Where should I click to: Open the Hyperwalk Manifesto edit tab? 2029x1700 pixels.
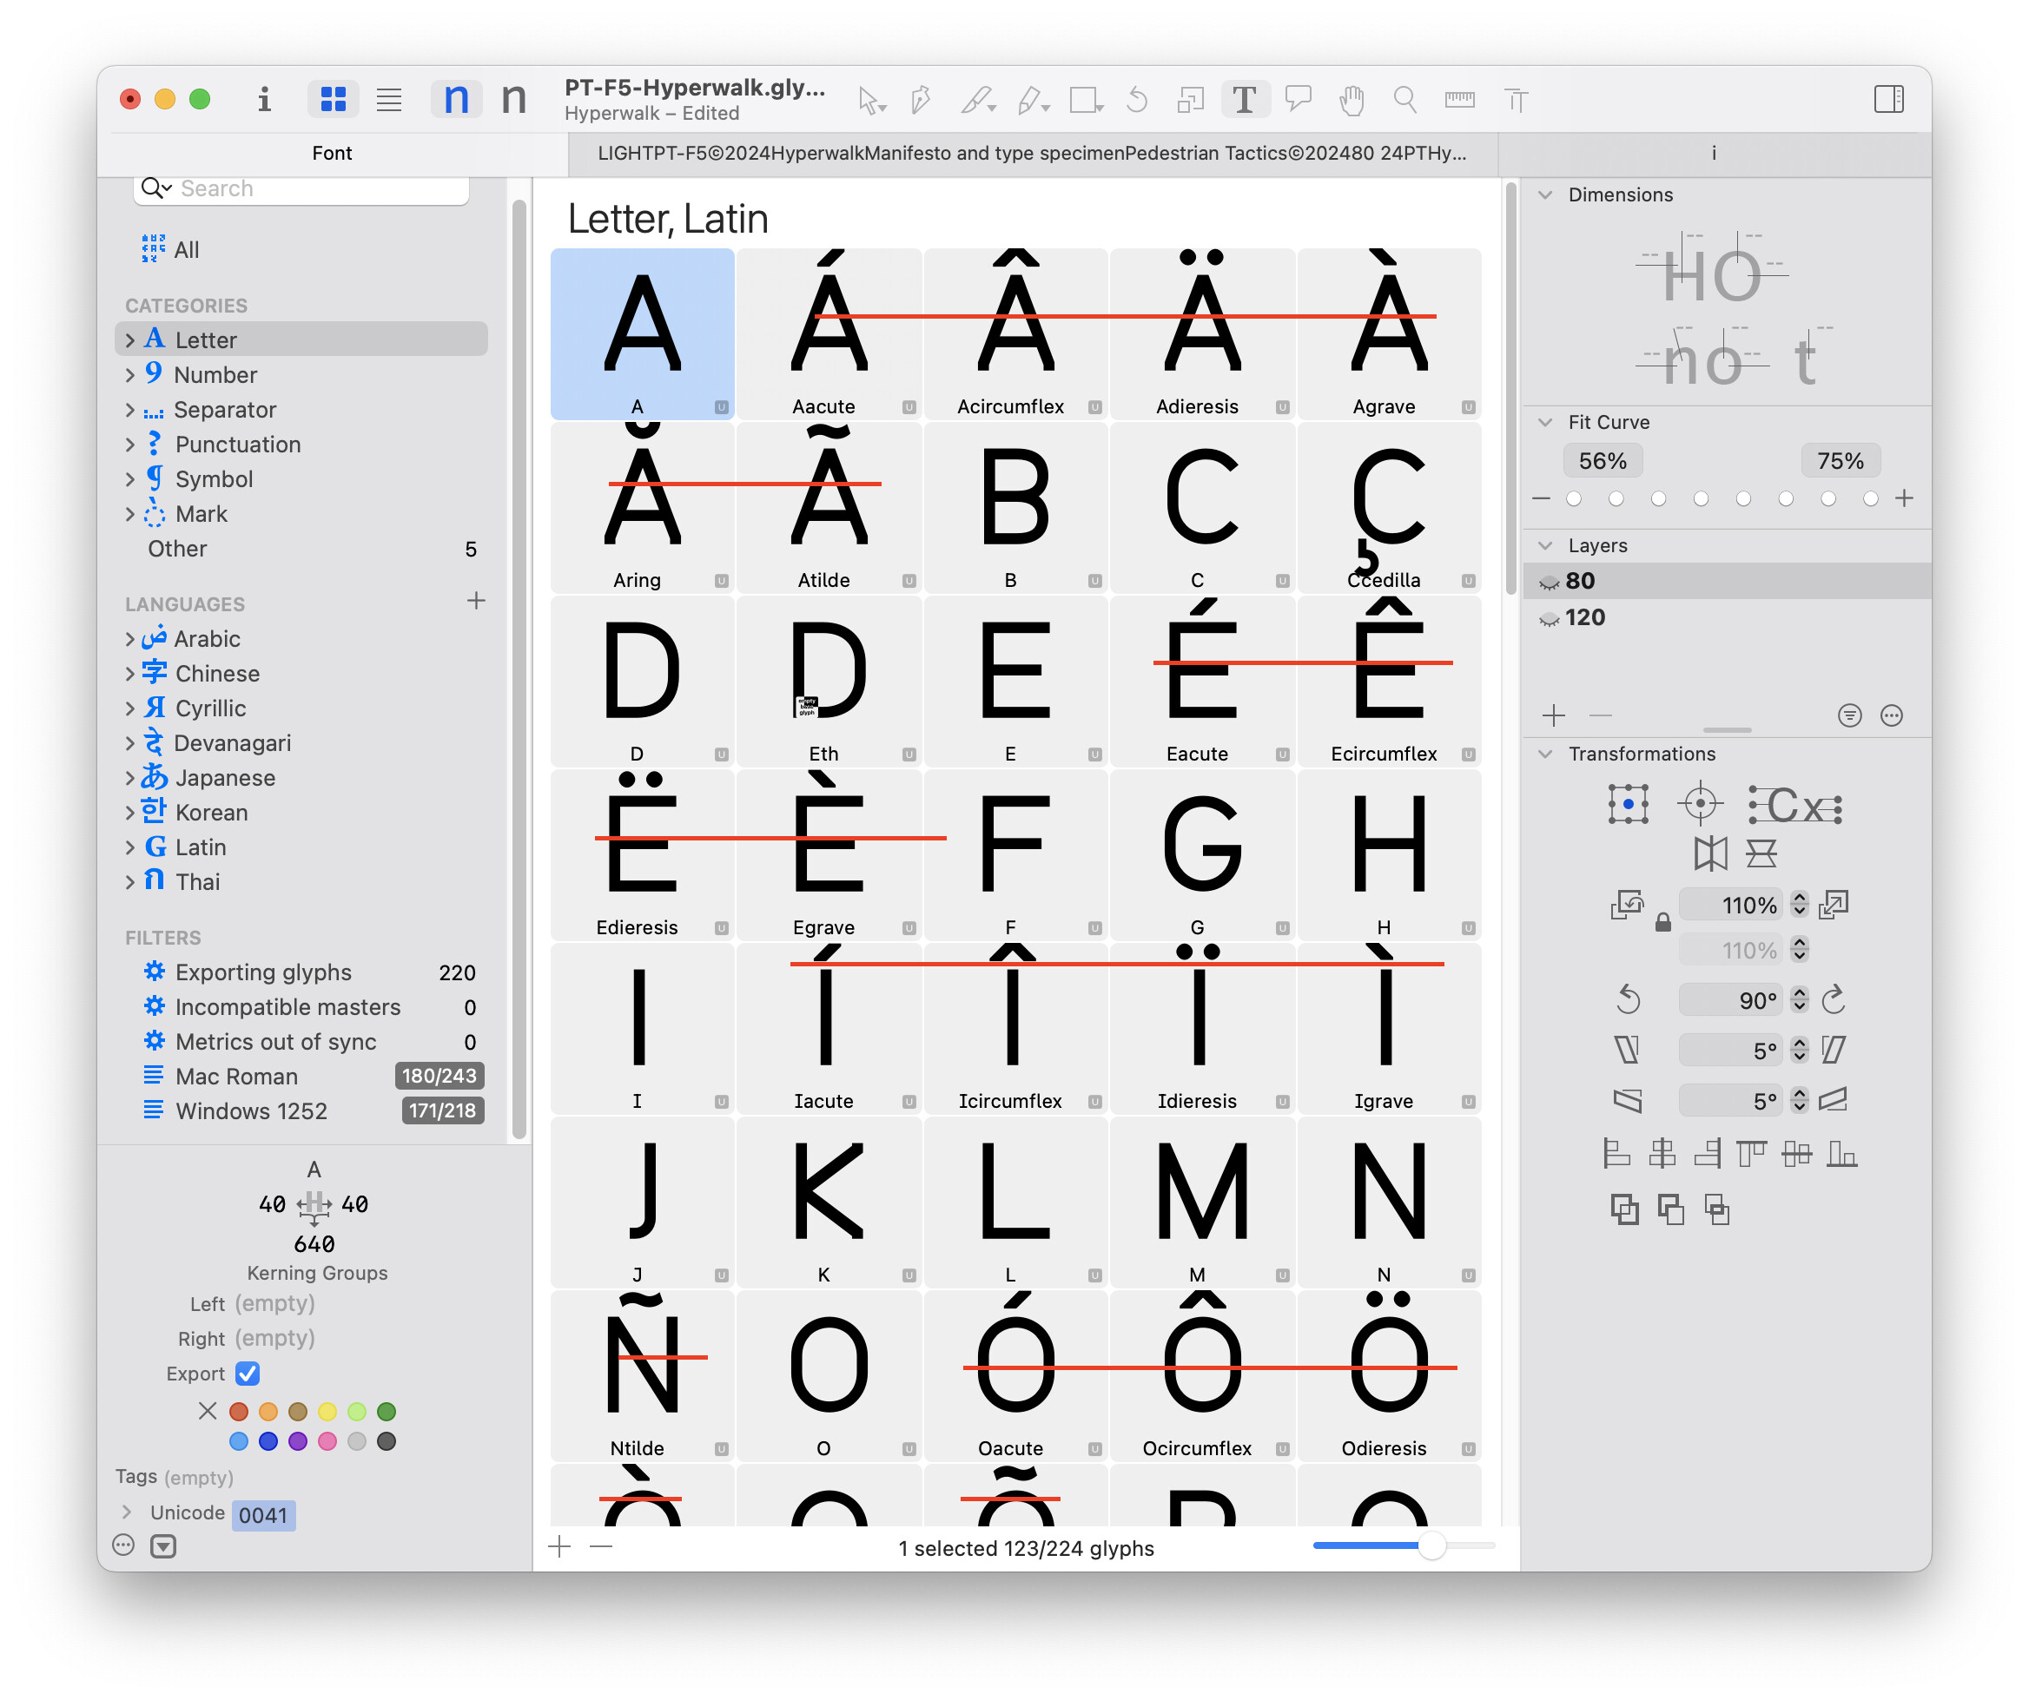(x=1029, y=153)
